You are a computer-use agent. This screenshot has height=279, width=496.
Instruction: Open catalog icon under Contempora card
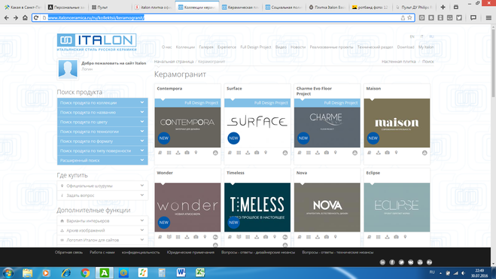[160, 153]
